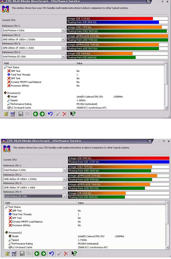
Task: Select Total Test Threads row in the upper window
Action: tap(83, 75)
